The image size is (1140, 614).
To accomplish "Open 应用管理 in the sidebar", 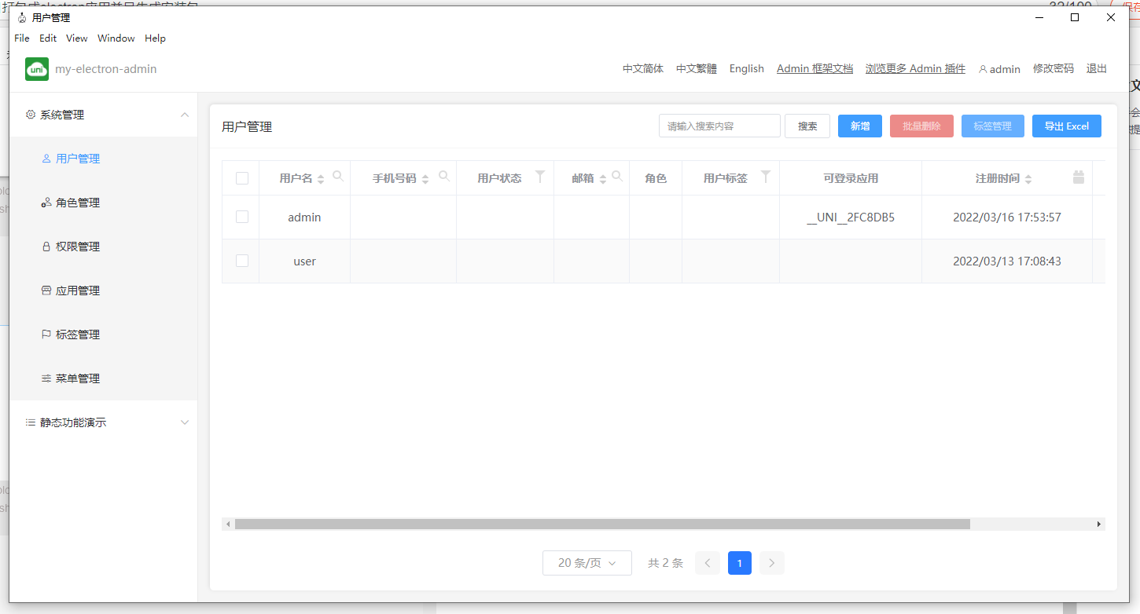I will 79,290.
